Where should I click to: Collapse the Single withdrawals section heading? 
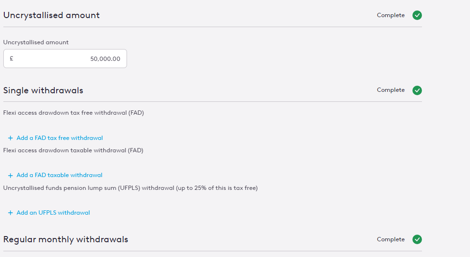click(x=43, y=90)
